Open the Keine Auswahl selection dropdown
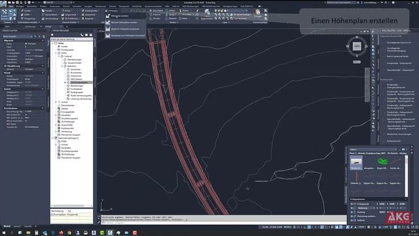419x236 pixels. click(17, 36)
